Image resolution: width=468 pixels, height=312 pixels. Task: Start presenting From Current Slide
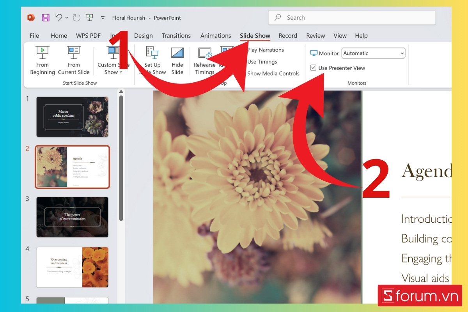(74, 60)
